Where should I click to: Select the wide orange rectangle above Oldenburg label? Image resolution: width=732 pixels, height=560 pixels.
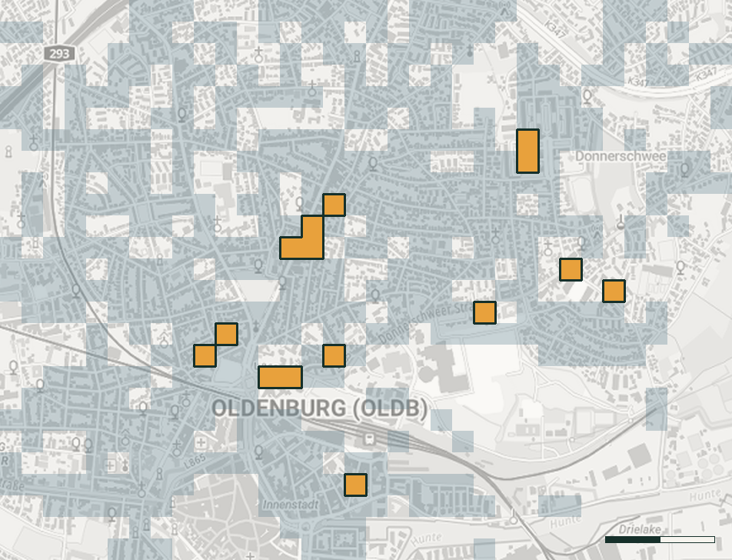point(280,378)
